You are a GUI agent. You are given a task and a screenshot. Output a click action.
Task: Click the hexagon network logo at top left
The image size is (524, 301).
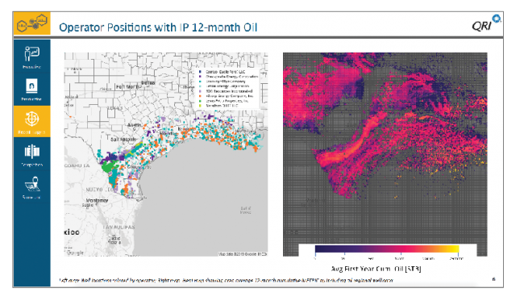tap(32, 23)
